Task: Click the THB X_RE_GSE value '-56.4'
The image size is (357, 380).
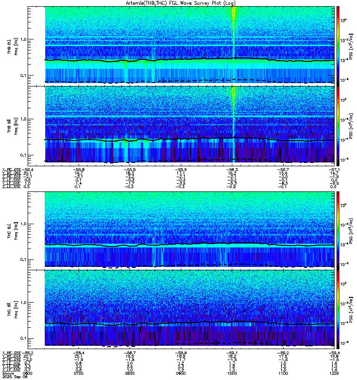Action: tap(27, 170)
